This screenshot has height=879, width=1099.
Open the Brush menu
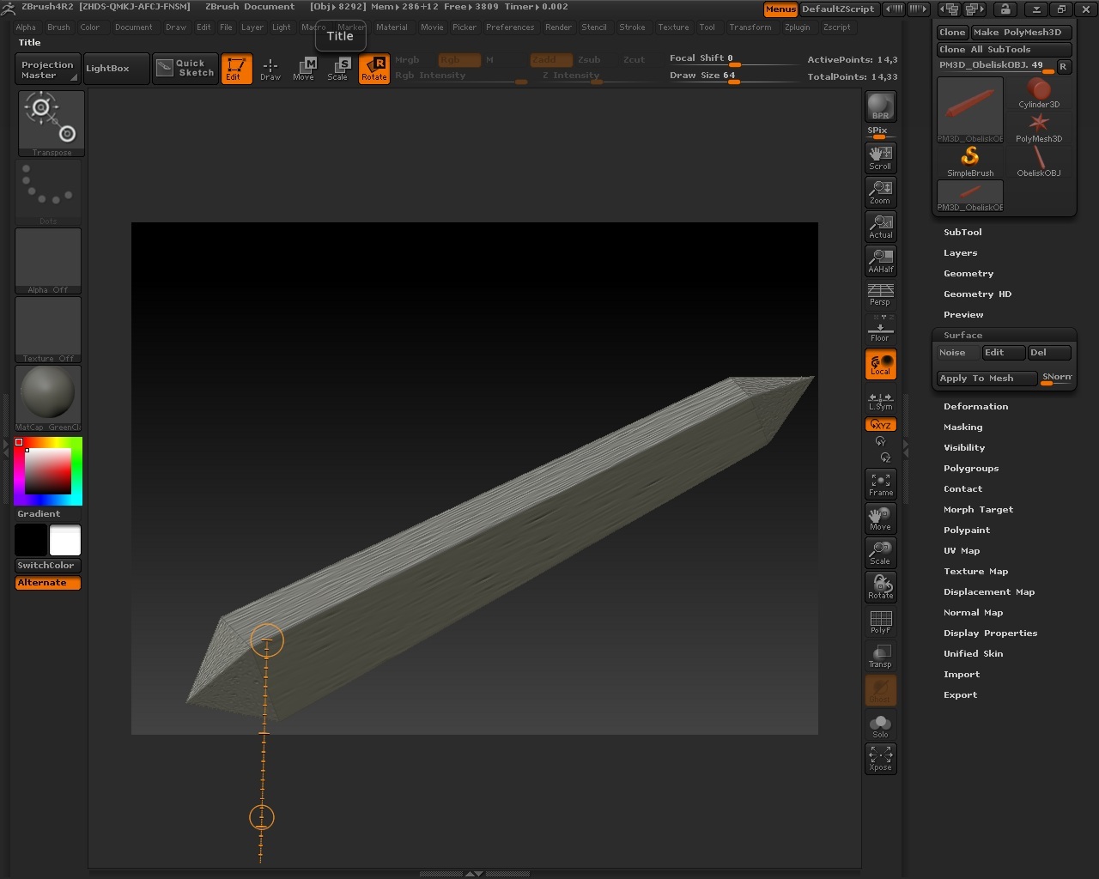pos(58,27)
